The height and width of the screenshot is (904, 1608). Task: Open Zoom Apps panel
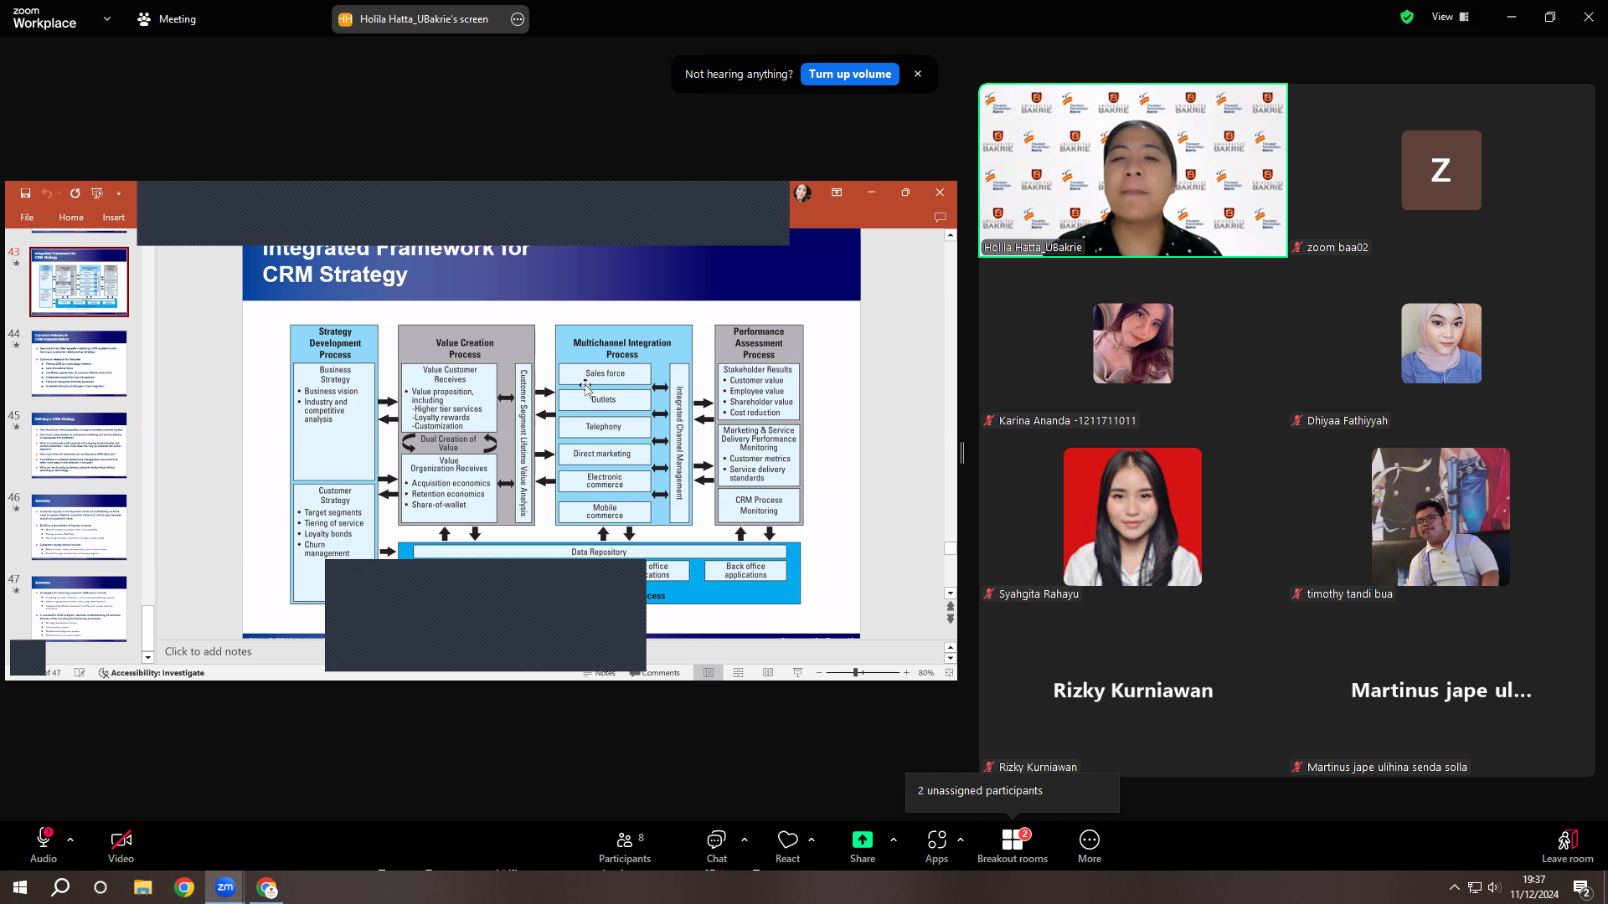pos(937,845)
